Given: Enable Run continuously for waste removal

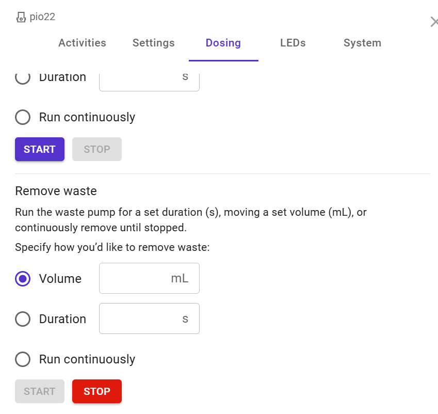Looking at the screenshot, I should pos(23,359).
